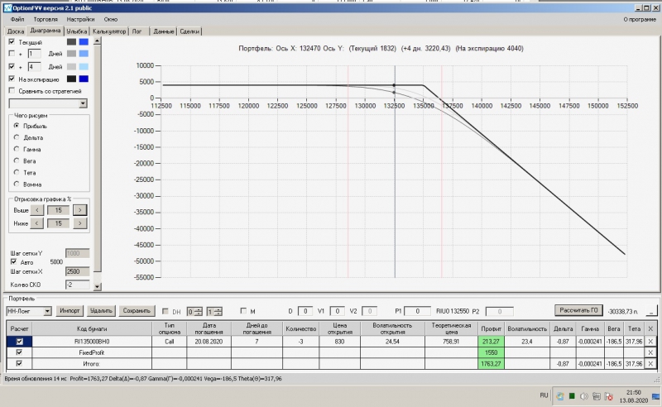The width and height of the screenshot is (662, 407).
Task: Click the left panel scrollbar up arrow
Action: [x=97, y=41]
